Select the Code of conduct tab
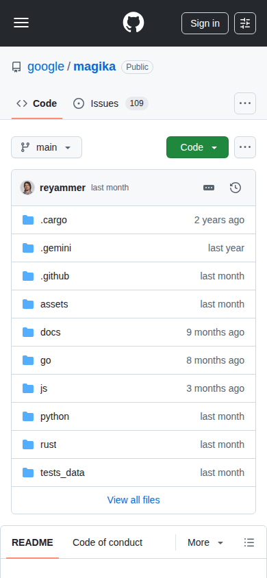The image size is (267, 578). tap(107, 542)
